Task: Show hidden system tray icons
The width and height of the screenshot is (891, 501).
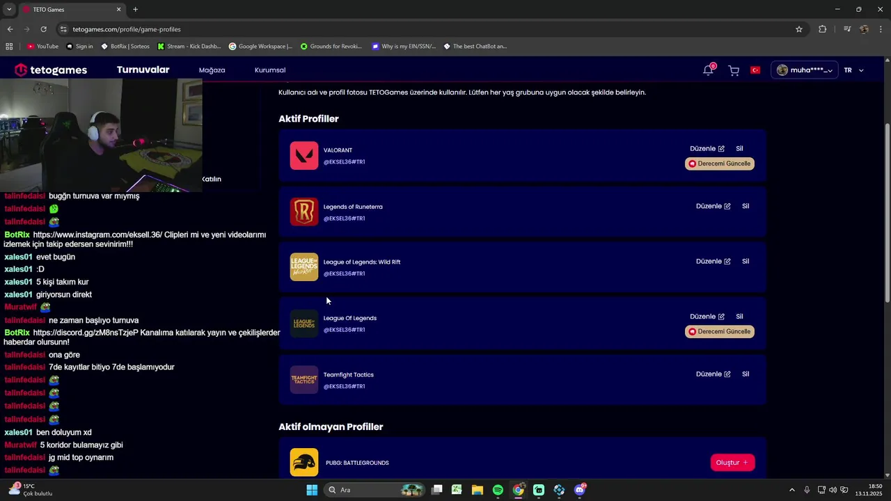Action: point(791,490)
